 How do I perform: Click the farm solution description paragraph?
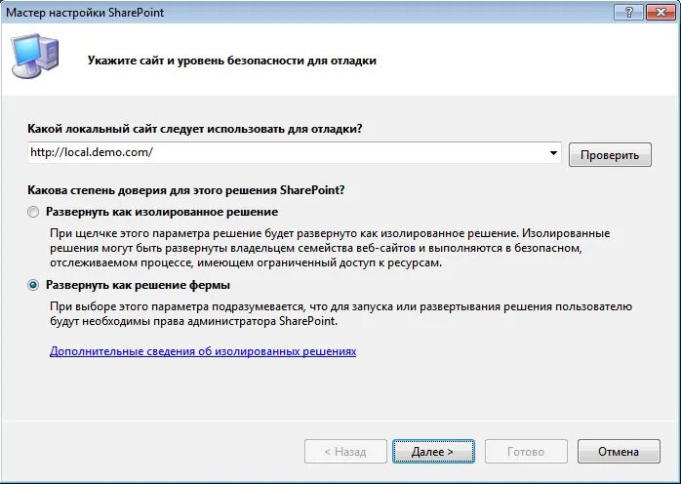click(340, 313)
